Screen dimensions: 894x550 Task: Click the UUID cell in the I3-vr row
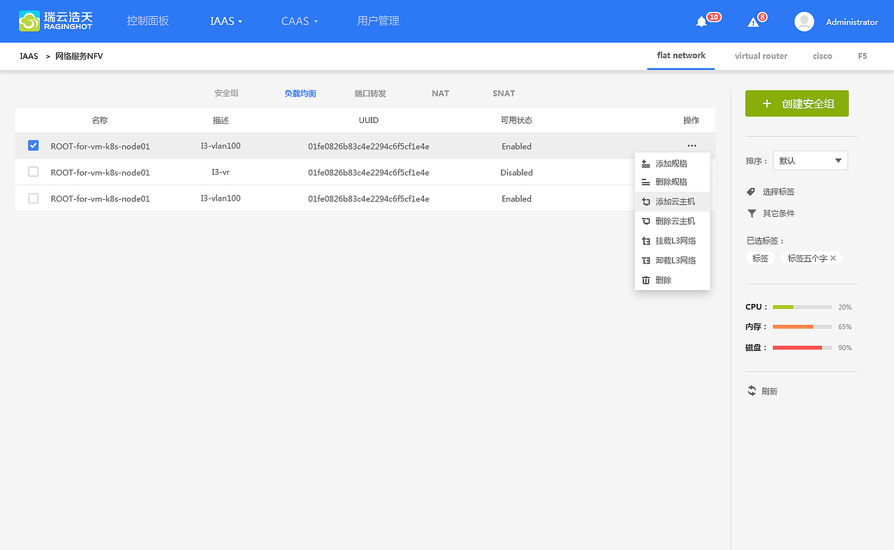pos(369,173)
